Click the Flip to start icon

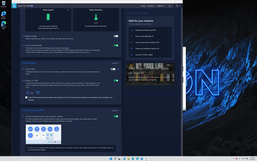[x=24, y=69]
